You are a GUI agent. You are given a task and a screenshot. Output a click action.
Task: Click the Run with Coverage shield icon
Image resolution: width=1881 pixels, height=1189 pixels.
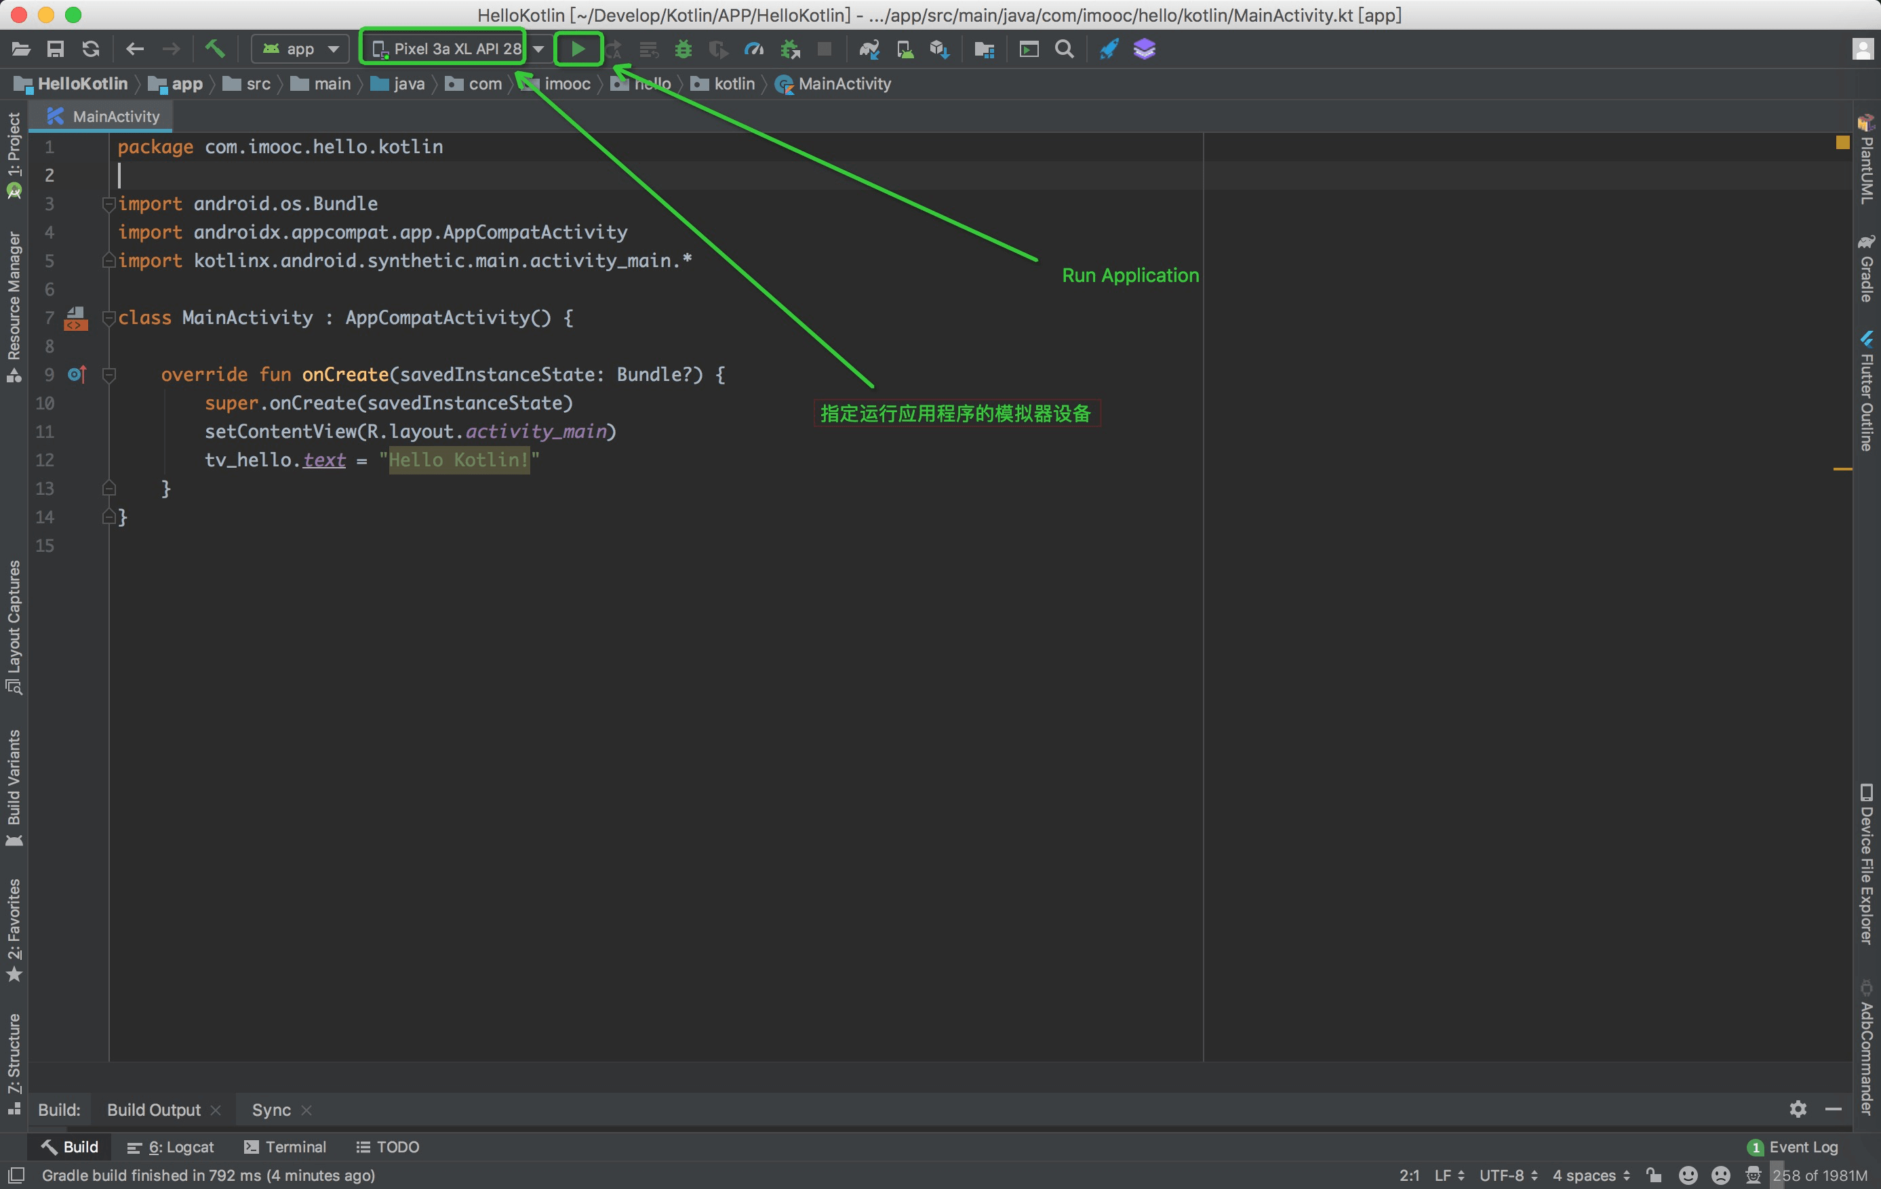coord(718,49)
